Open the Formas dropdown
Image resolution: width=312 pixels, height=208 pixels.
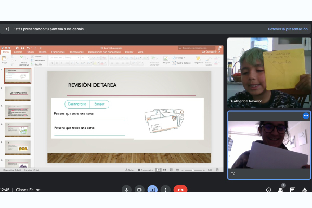pos(179,58)
